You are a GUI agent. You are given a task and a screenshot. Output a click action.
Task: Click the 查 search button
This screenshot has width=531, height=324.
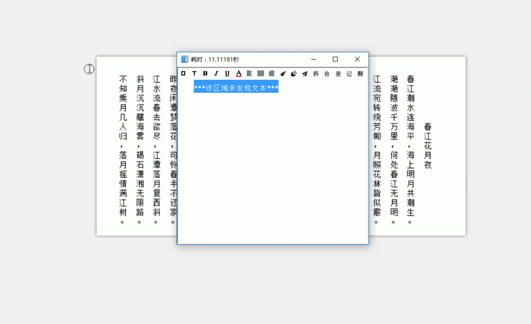point(338,74)
